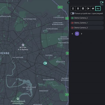This screenshot has width=105, height=105.
Task: Click the camera marker on the map
Action: (x=45, y=63)
